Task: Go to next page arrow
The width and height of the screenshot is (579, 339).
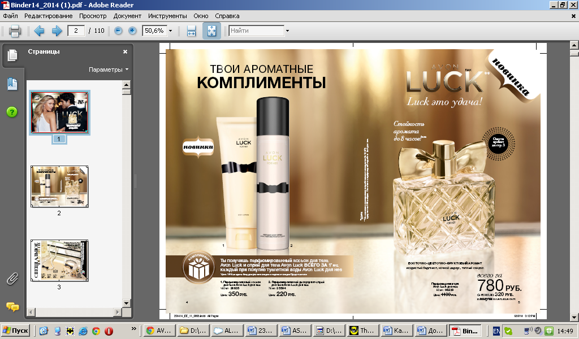Action: [x=57, y=31]
